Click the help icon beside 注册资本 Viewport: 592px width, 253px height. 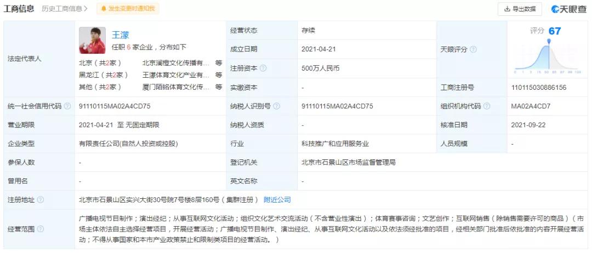pyautogui.click(x=263, y=68)
